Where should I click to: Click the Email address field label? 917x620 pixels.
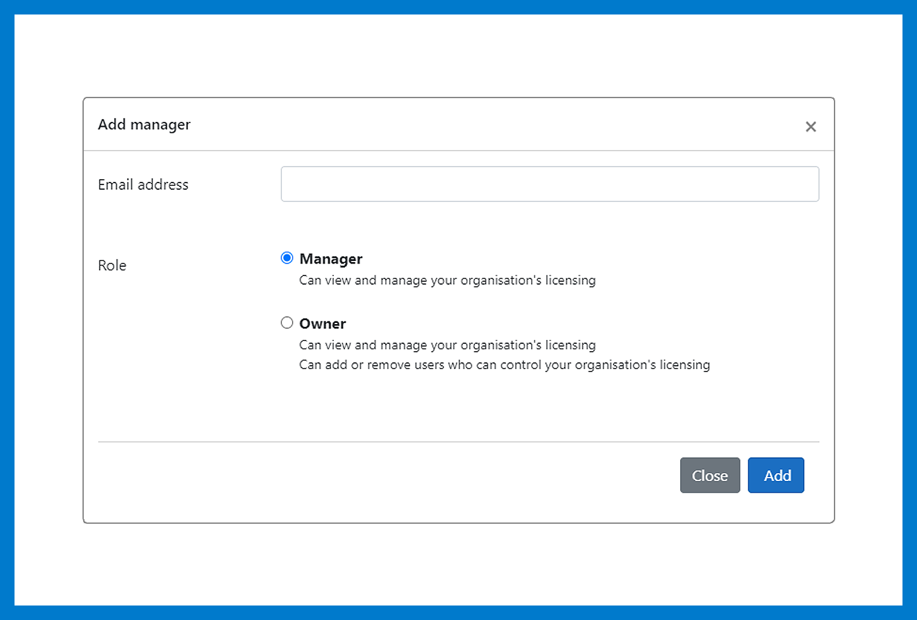coord(143,184)
